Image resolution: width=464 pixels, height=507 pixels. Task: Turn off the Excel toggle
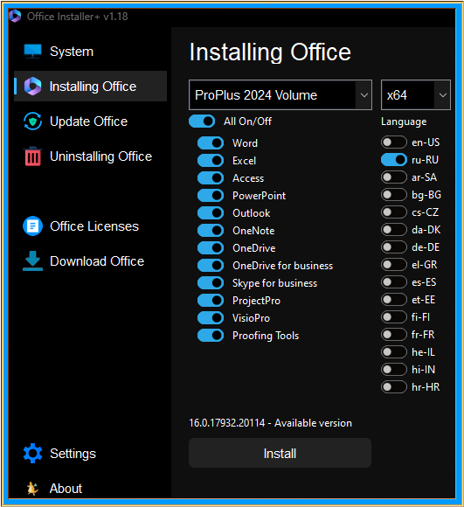[211, 160]
